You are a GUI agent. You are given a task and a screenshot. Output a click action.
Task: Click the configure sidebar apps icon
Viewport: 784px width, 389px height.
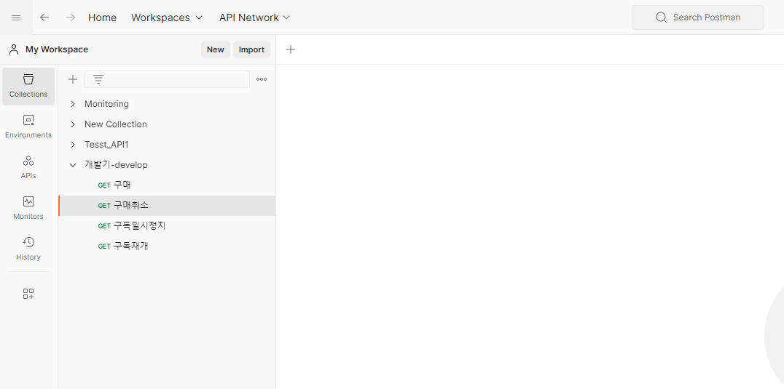(x=28, y=294)
